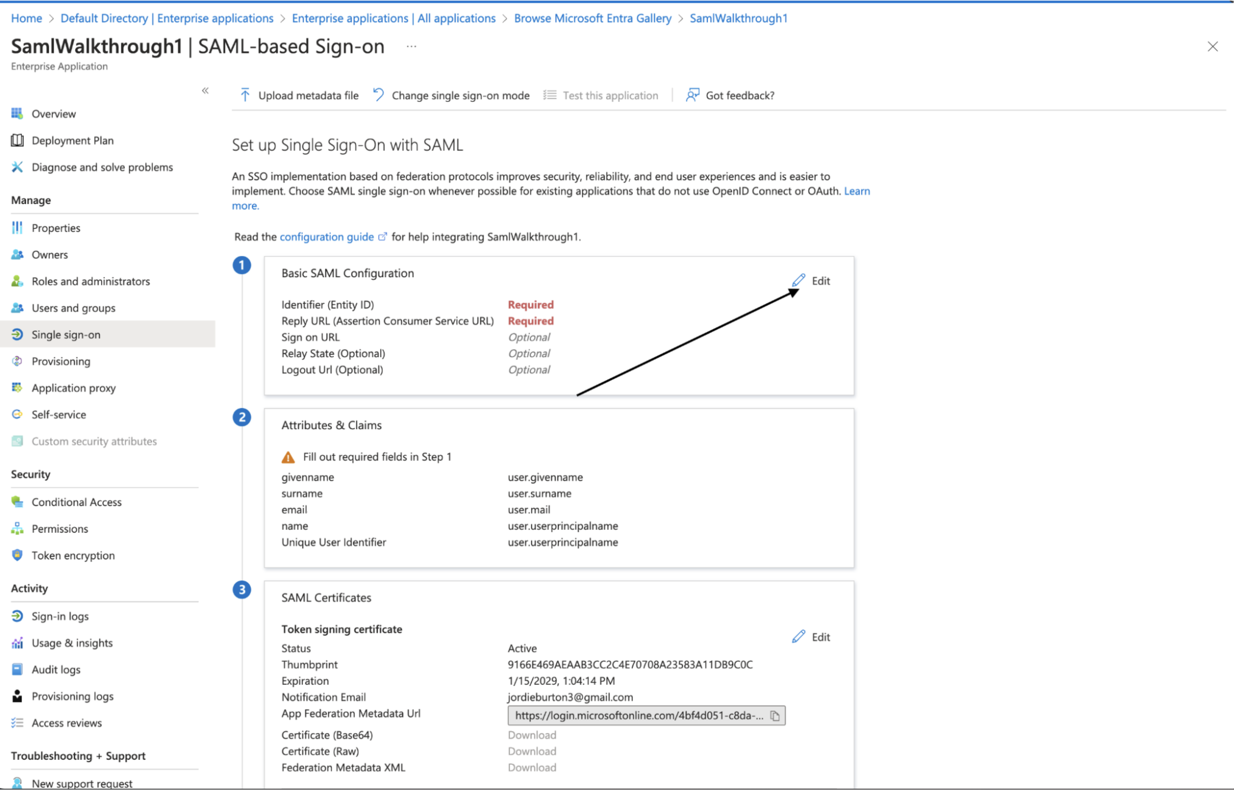Select Conditional Access under Security

pyautogui.click(x=76, y=502)
